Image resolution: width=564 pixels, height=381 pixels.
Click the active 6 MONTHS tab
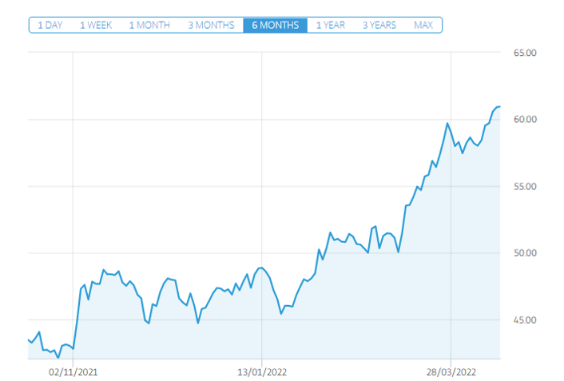(x=275, y=25)
